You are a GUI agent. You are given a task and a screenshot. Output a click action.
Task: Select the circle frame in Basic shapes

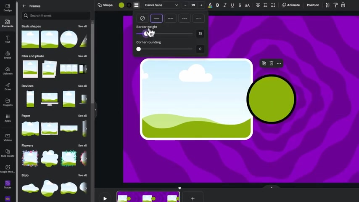69,39
